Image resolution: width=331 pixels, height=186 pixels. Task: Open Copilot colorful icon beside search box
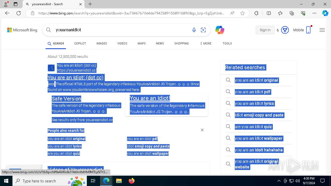[x=220, y=30]
